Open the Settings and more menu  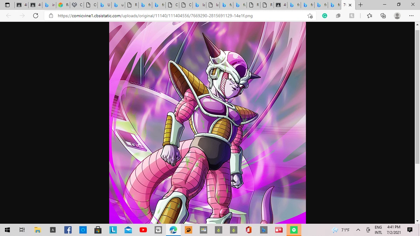(411, 16)
